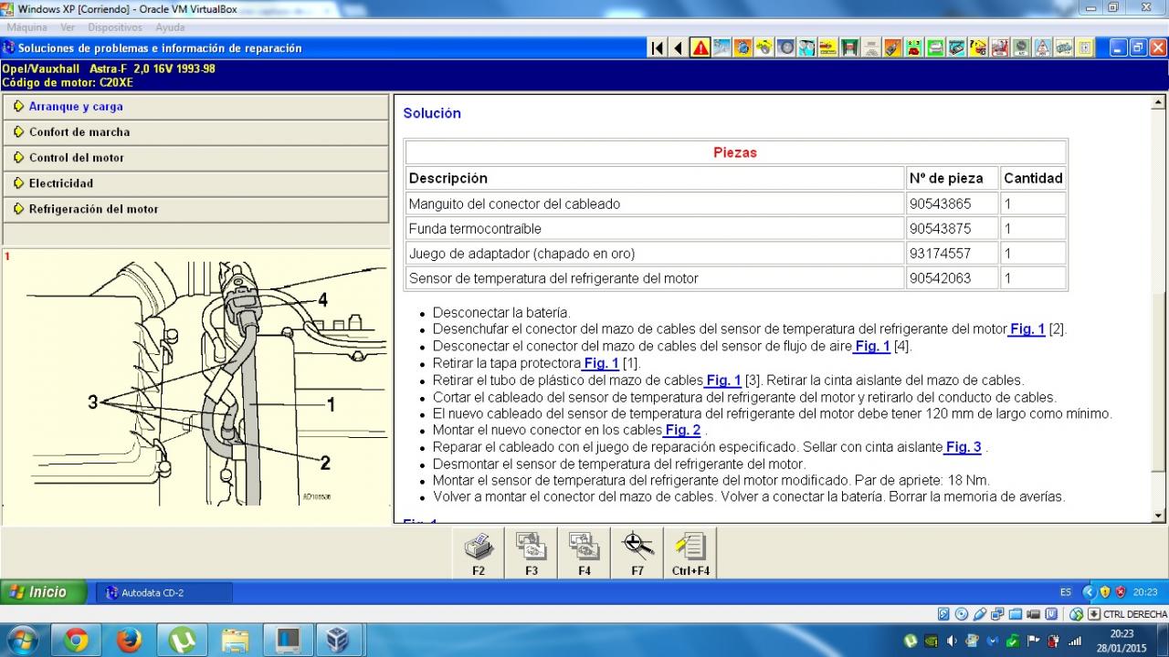Open the Electricidad category
The height and width of the screenshot is (657, 1169).
click(60, 183)
